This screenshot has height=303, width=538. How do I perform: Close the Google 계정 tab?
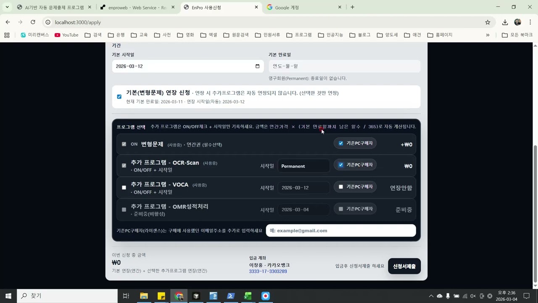click(340, 7)
